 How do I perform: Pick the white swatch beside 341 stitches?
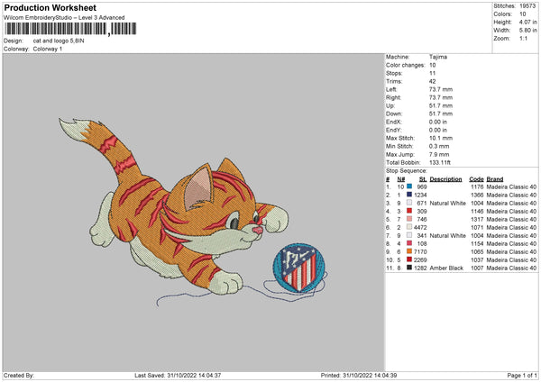[x=409, y=235]
